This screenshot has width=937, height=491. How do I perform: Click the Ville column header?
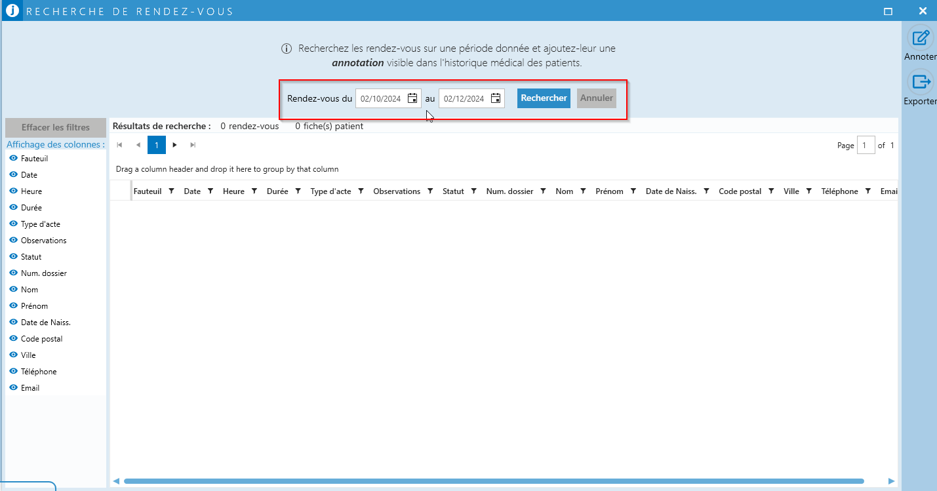point(791,191)
